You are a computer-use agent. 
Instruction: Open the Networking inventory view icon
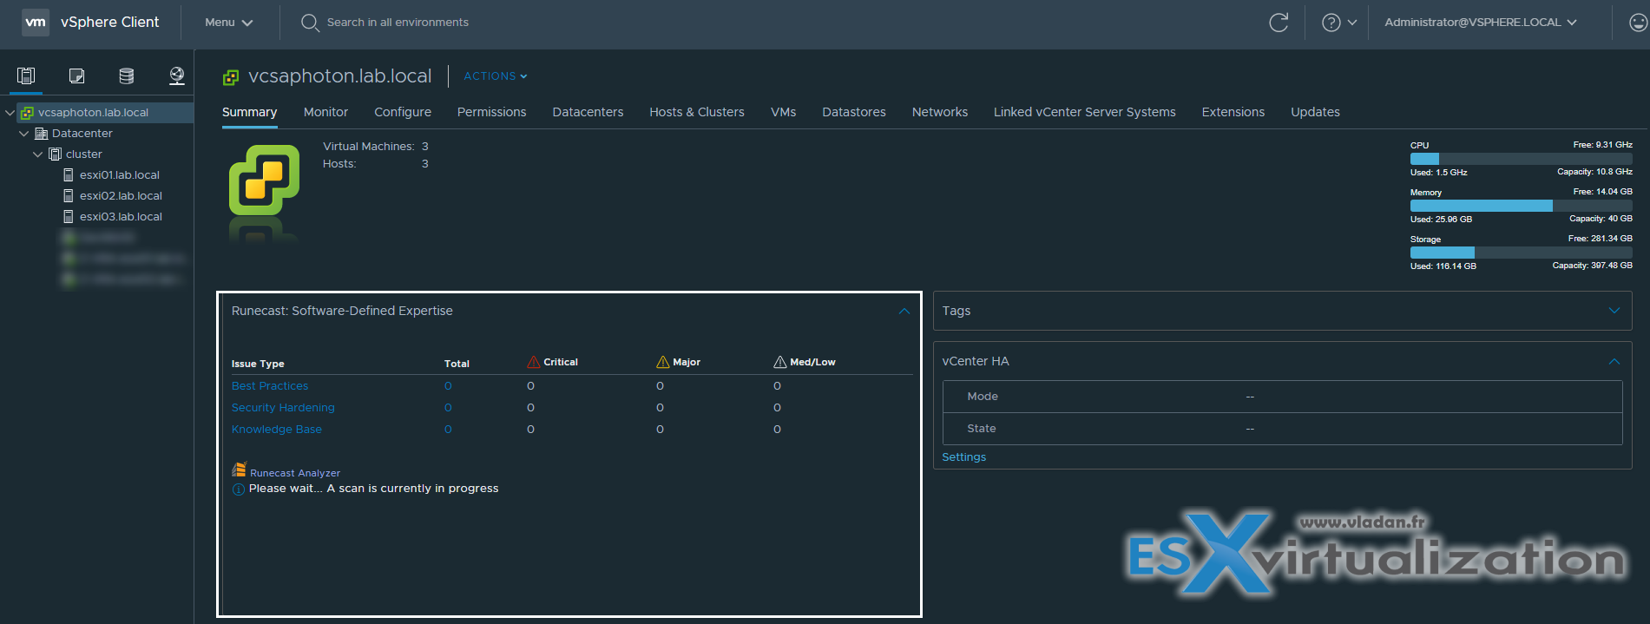click(x=177, y=76)
